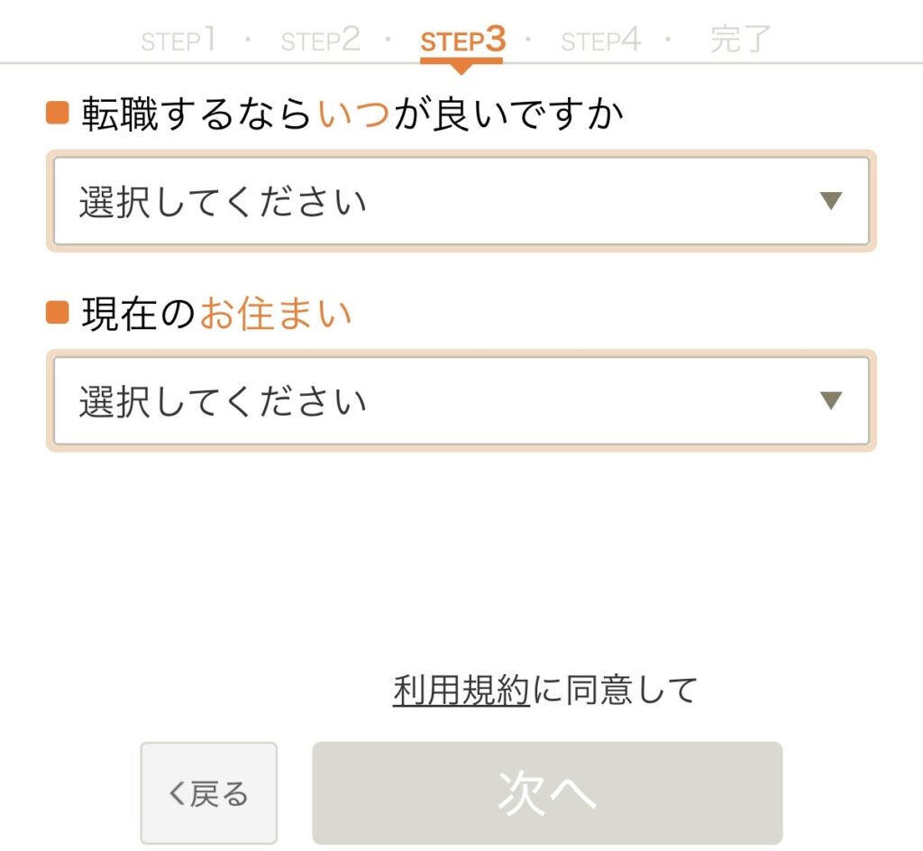Click the orange pointer under STEP3

click(461, 68)
